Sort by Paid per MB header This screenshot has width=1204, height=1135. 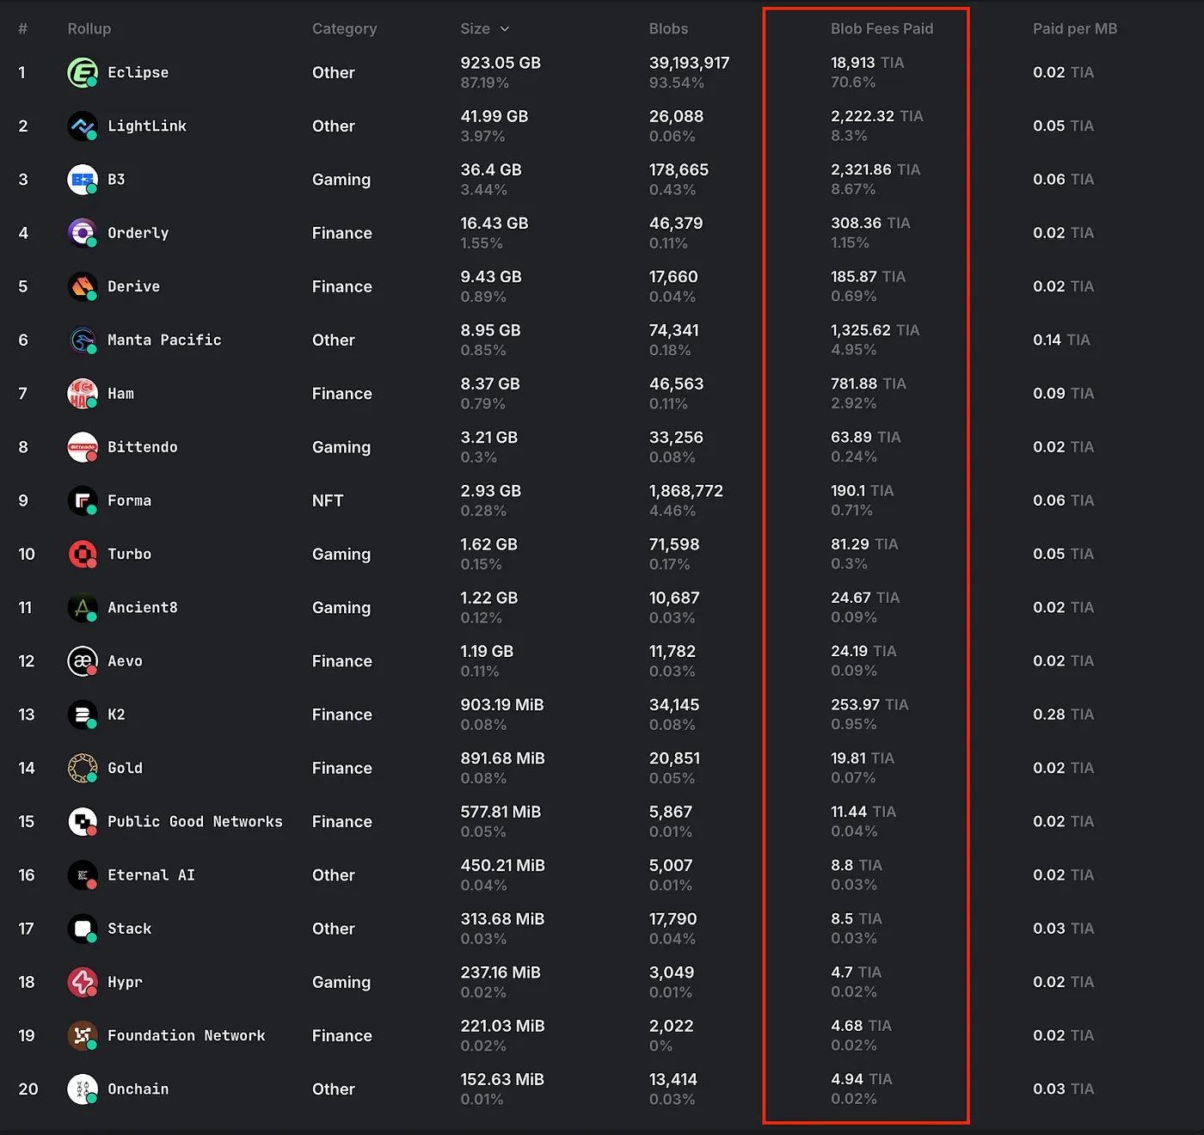tap(1074, 29)
